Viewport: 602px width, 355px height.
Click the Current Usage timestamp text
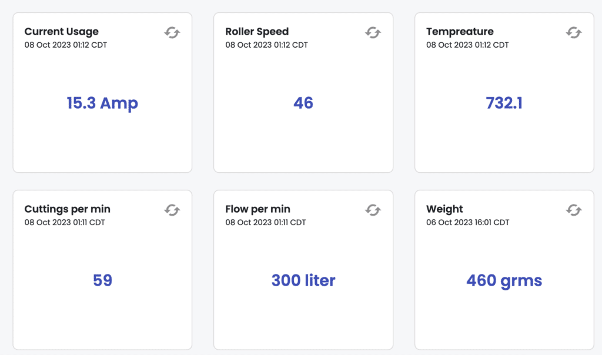pyautogui.click(x=66, y=45)
